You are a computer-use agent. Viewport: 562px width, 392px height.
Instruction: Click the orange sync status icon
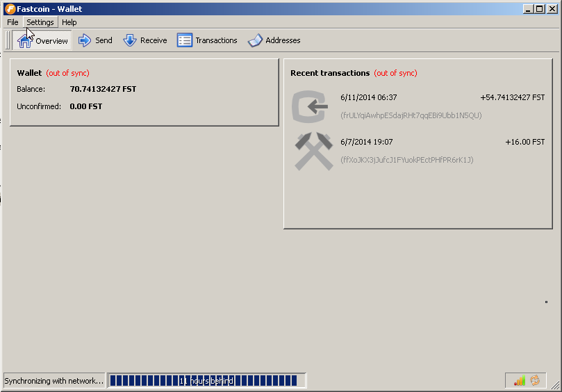coord(535,380)
